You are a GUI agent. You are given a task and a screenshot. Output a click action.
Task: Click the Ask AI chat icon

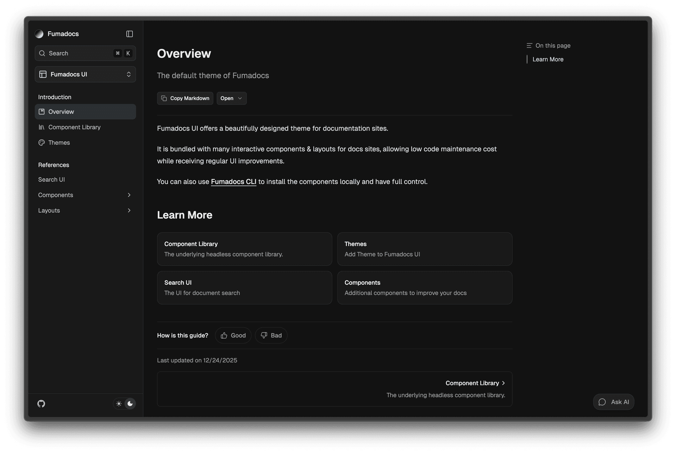(602, 402)
